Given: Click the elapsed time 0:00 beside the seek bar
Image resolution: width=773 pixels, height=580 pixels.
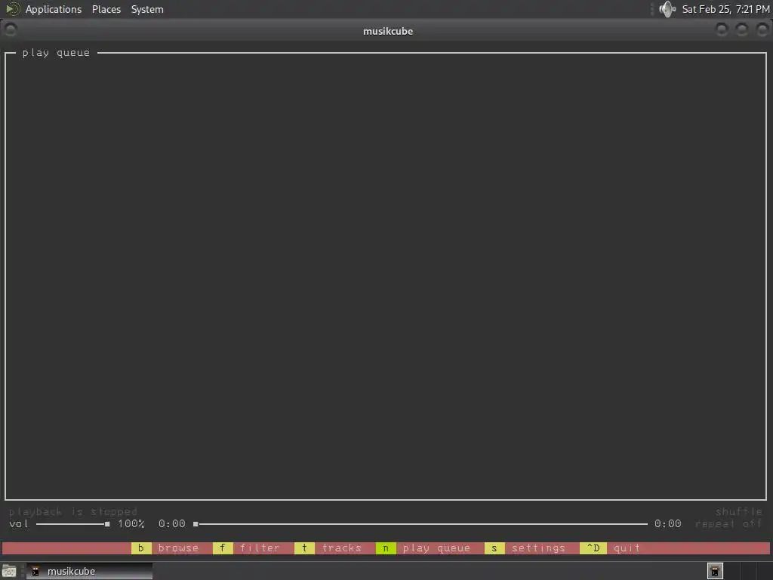Looking at the screenshot, I should [x=171, y=524].
